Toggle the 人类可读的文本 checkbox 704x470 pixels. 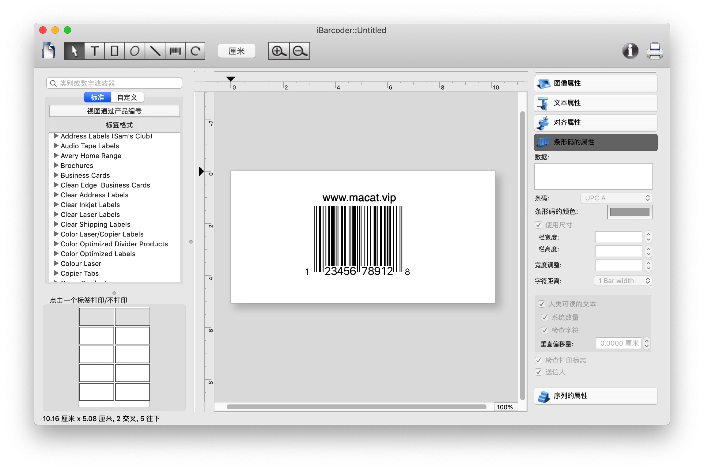pos(541,304)
